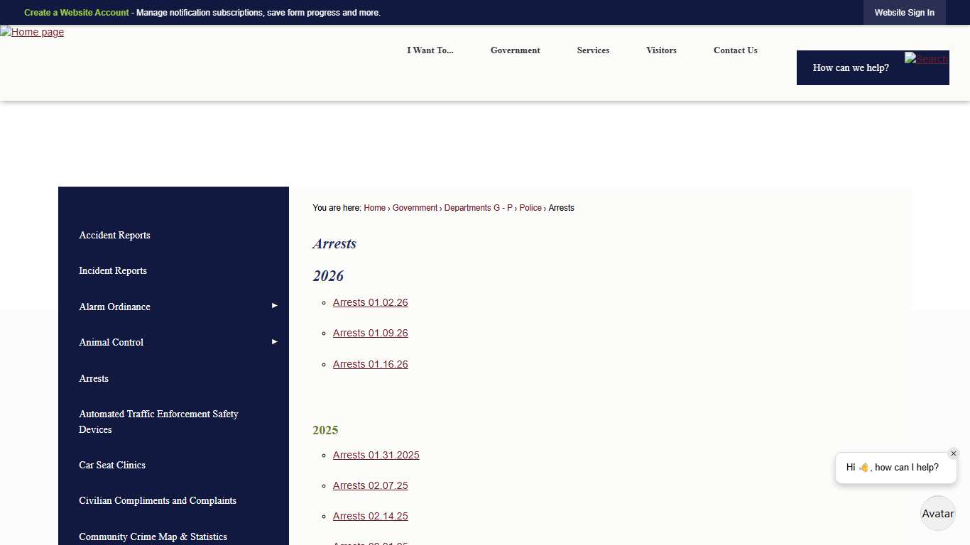Viewport: 970px width, 545px height.
Task: Open the Visitors menu
Action: click(x=661, y=50)
